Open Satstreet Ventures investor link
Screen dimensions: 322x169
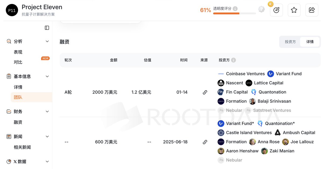click(x=272, y=110)
